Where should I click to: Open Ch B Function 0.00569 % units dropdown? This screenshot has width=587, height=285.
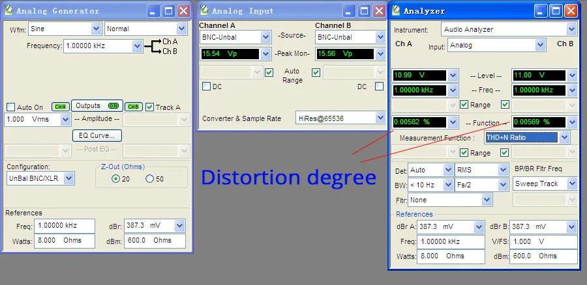(573, 122)
